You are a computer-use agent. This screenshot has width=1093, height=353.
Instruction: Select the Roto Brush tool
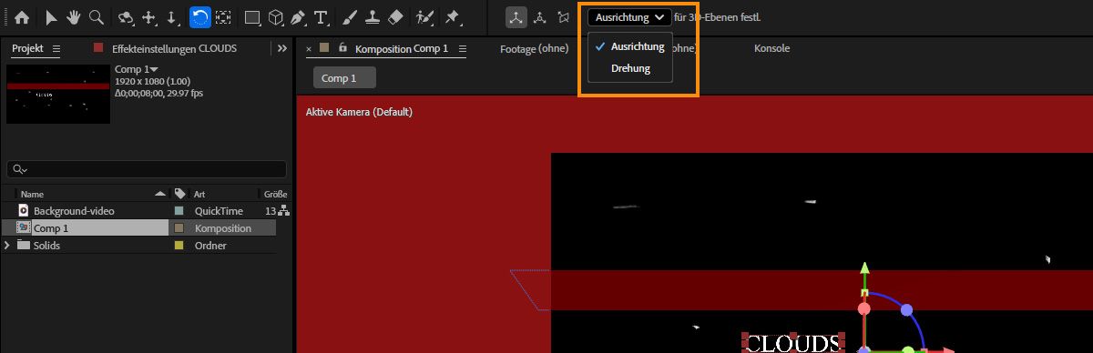pyautogui.click(x=424, y=17)
